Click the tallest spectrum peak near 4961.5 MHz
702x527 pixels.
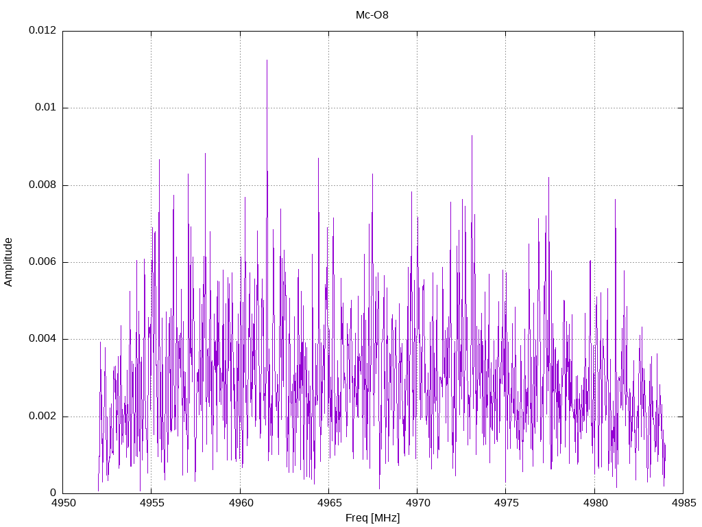pyautogui.click(x=267, y=60)
